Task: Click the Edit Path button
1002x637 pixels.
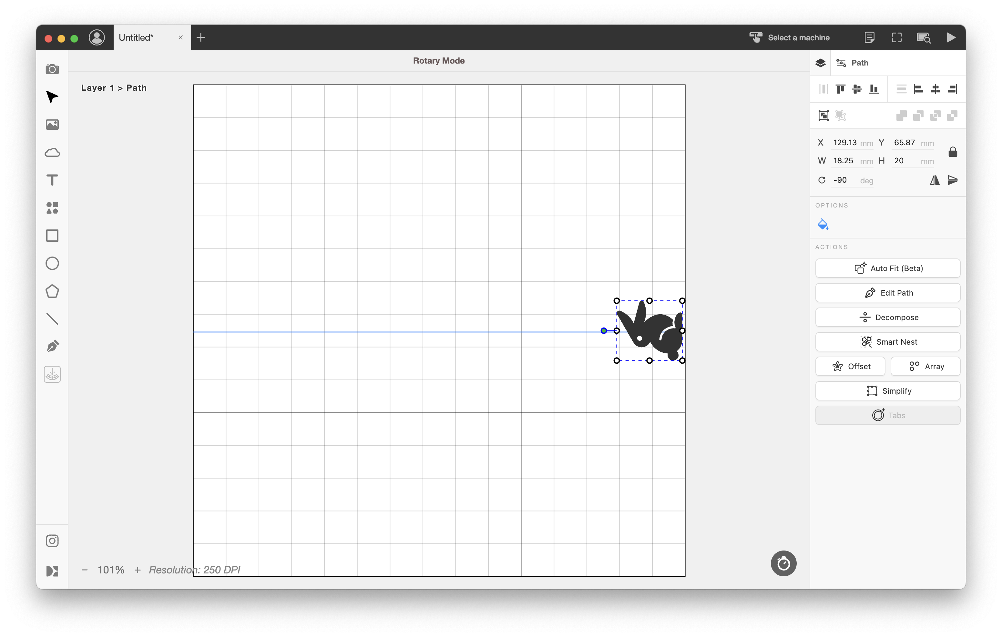Action: click(888, 293)
